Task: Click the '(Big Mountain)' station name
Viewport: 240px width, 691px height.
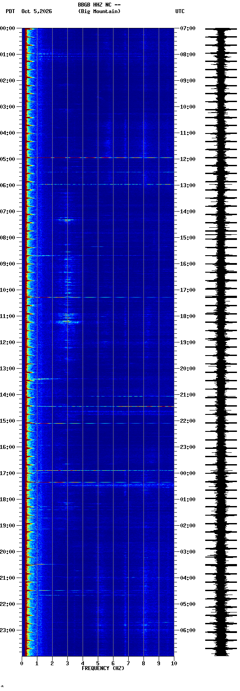Action: 99,11
